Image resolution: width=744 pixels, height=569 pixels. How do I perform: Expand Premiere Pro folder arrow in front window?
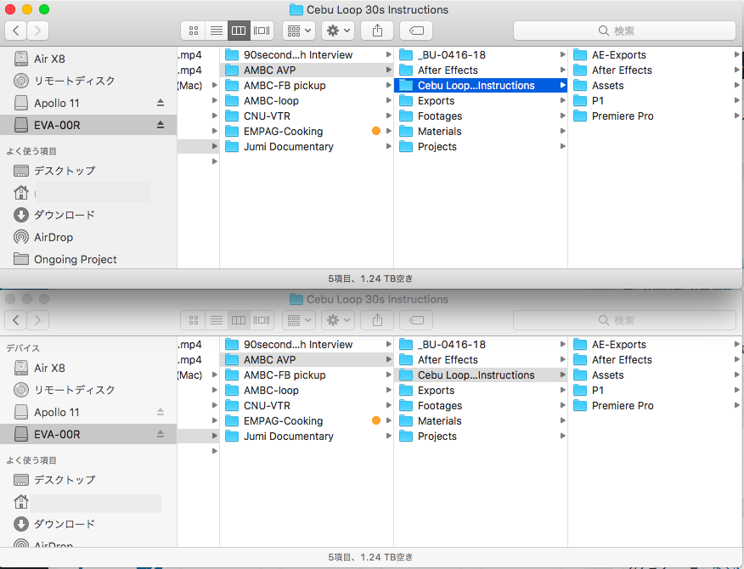click(737, 115)
